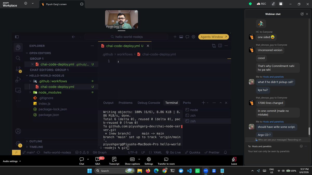Open the Agents Window button

click(213, 37)
